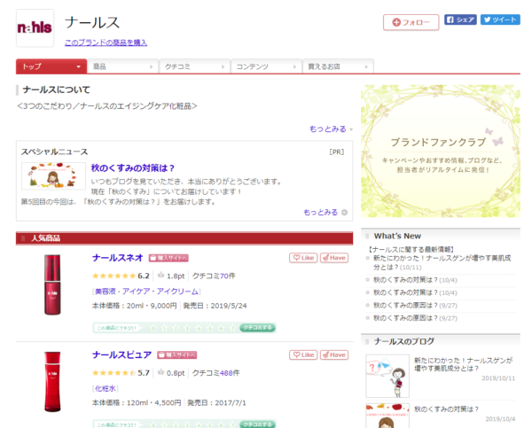Expand the クチコミ tab arrow
The height and width of the screenshot is (428, 532).
coord(223,66)
